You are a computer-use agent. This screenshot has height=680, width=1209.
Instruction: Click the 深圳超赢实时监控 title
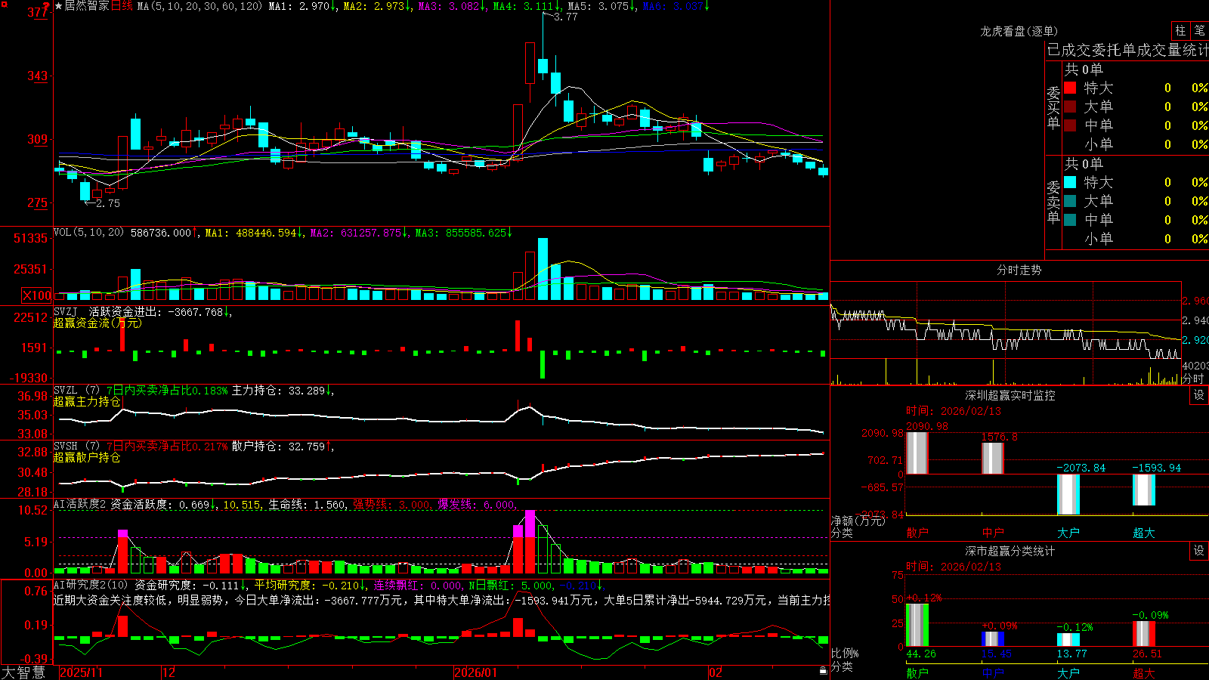(x=1010, y=395)
